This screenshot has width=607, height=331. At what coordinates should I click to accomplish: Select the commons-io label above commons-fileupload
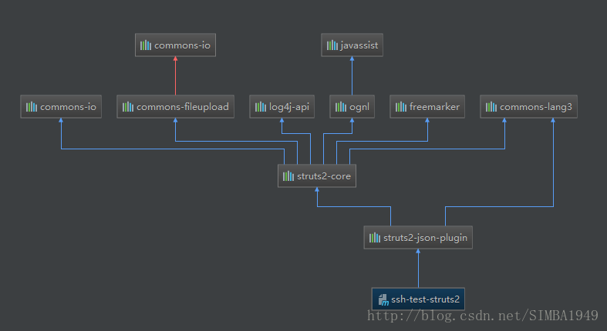coord(182,45)
